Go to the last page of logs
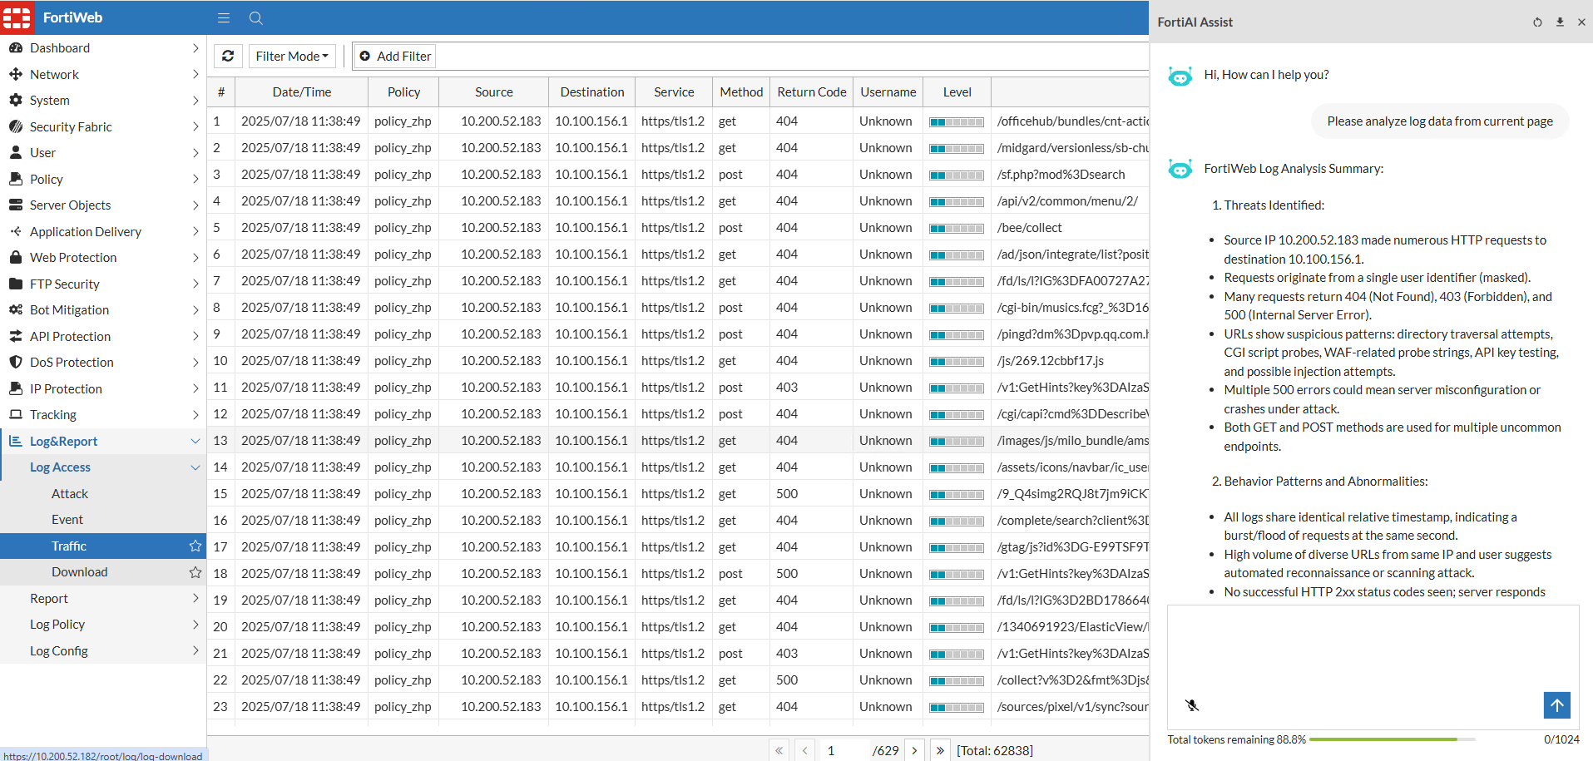Screen dimensions: 1593x761 tap(940, 750)
